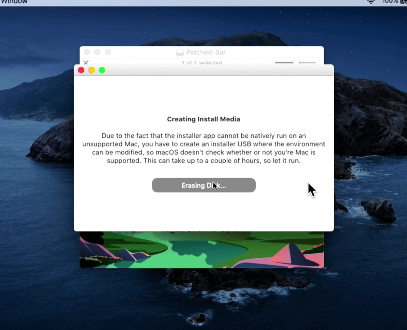Click the '1 of 1 selected' status text
407x330 pixels.
(x=202, y=62)
